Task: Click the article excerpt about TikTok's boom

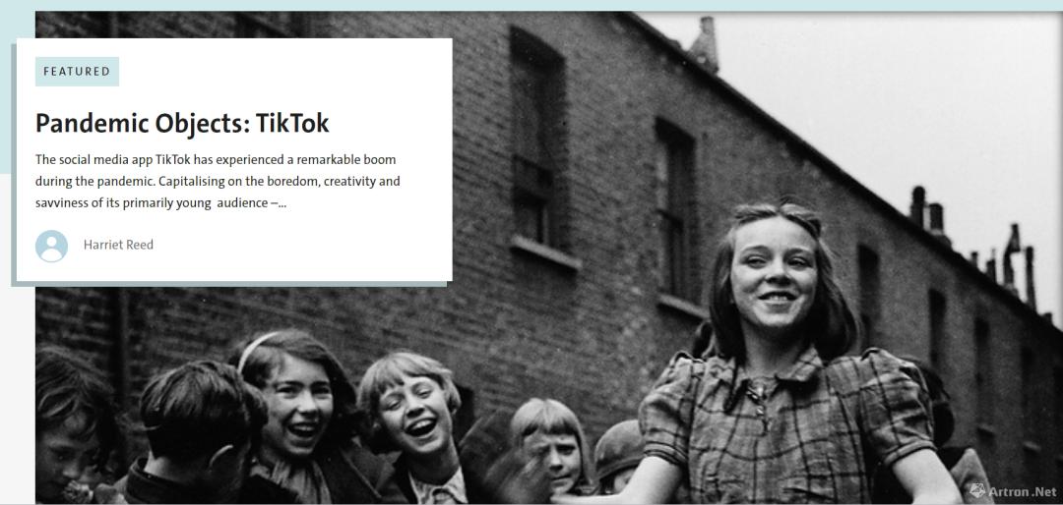Action: 218,182
